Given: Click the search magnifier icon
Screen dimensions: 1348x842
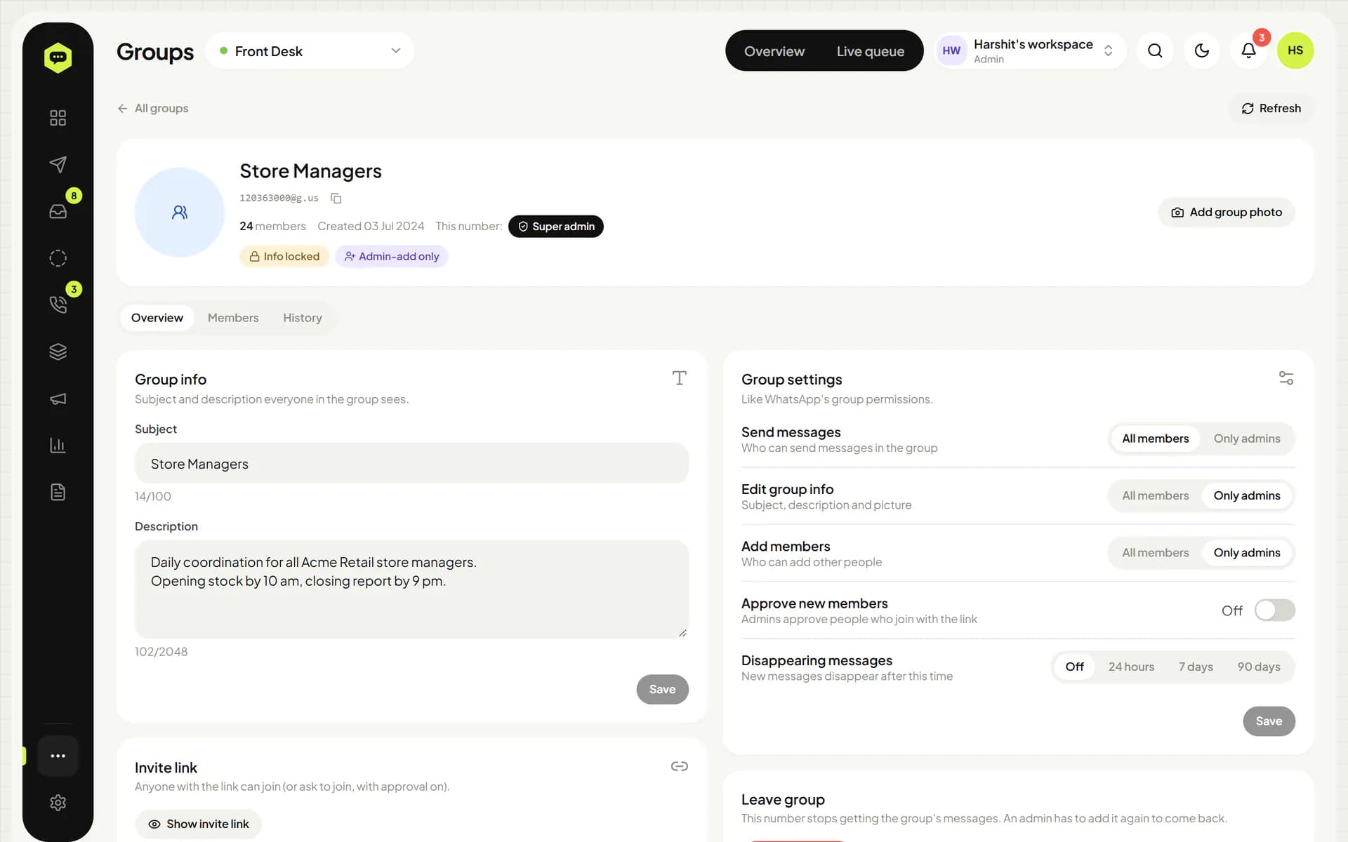Looking at the screenshot, I should pyautogui.click(x=1155, y=51).
